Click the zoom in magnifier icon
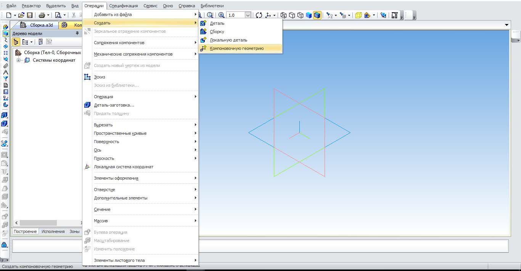 pyautogui.click(x=221, y=15)
